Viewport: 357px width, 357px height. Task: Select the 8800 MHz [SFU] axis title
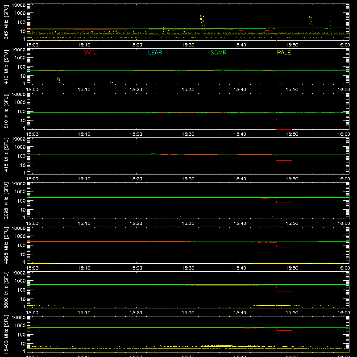[6, 290]
